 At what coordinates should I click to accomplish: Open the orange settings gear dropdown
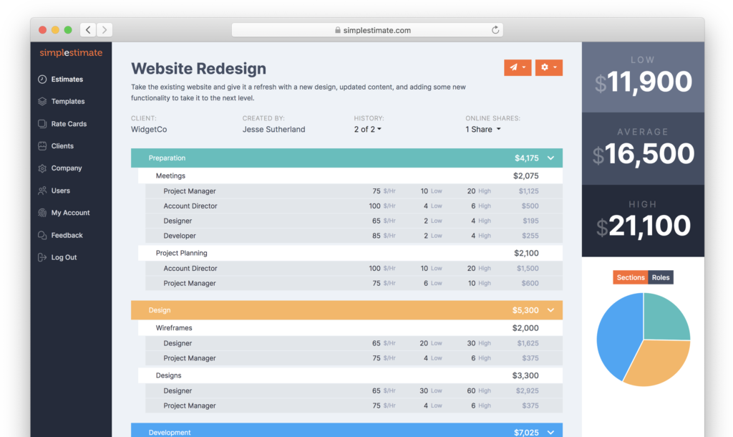pos(548,67)
